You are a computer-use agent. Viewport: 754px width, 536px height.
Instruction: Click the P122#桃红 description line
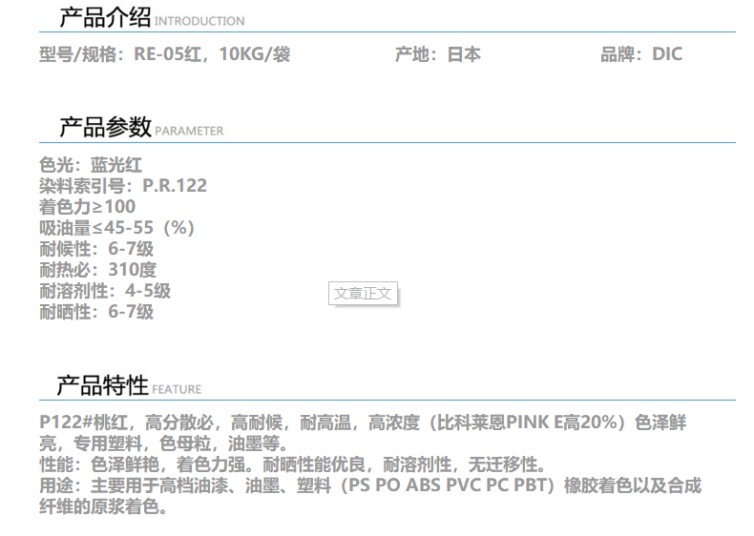(x=363, y=423)
